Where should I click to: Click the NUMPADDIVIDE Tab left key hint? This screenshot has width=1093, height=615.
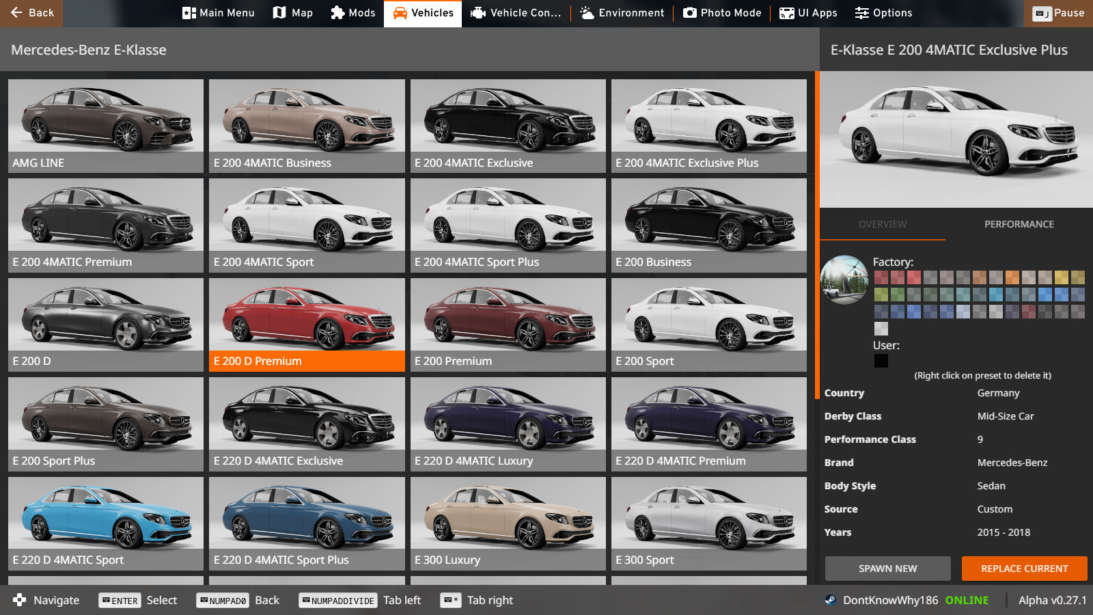point(359,600)
